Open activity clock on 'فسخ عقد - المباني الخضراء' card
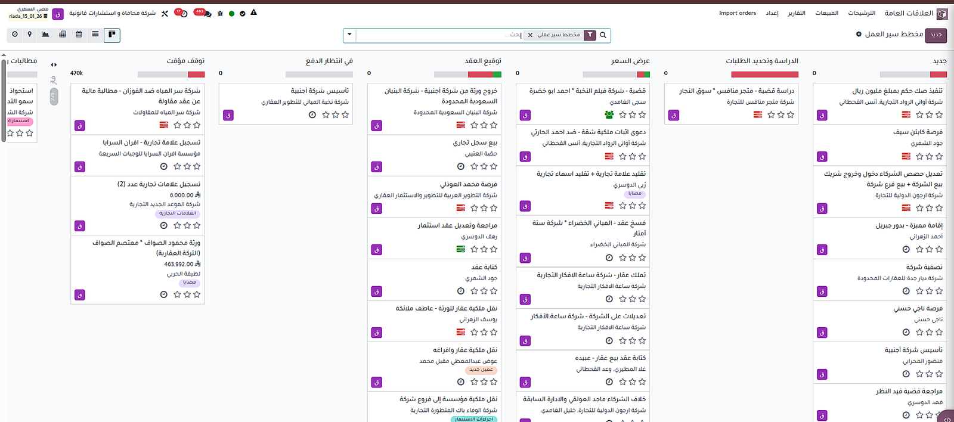 click(x=609, y=258)
